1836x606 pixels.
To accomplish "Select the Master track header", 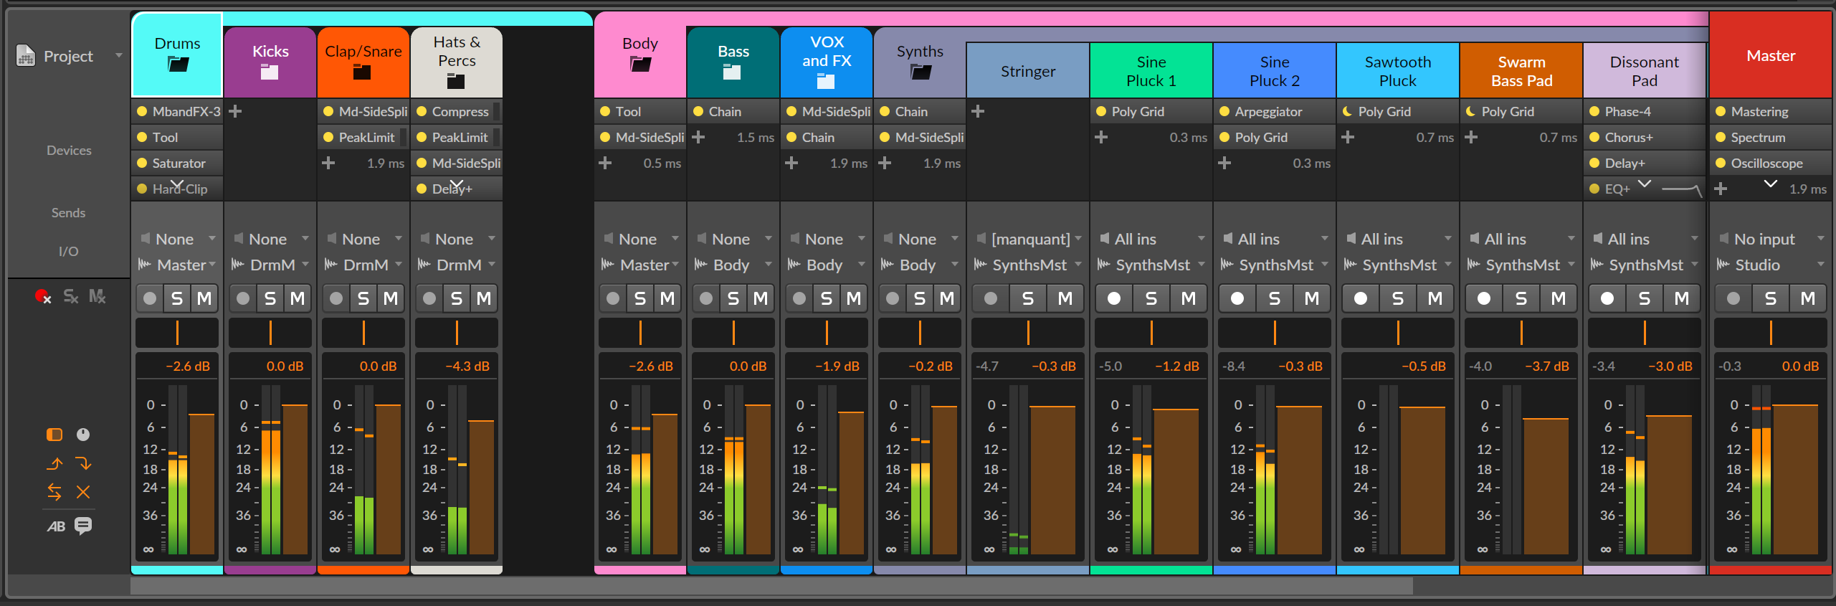I will (x=1771, y=55).
